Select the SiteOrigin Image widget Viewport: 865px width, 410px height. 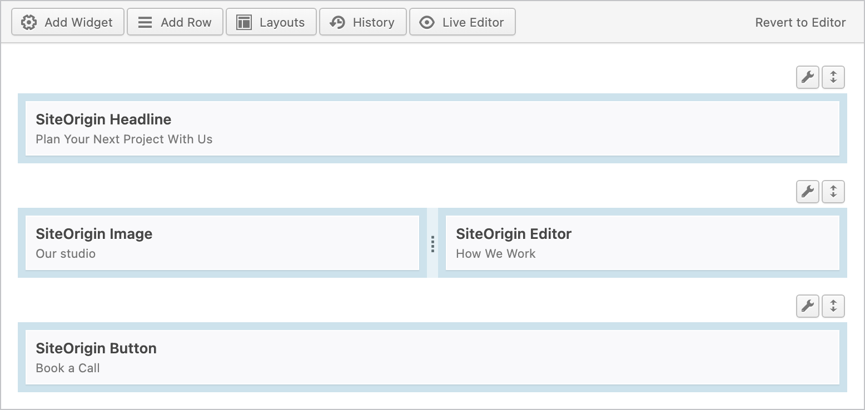222,243
